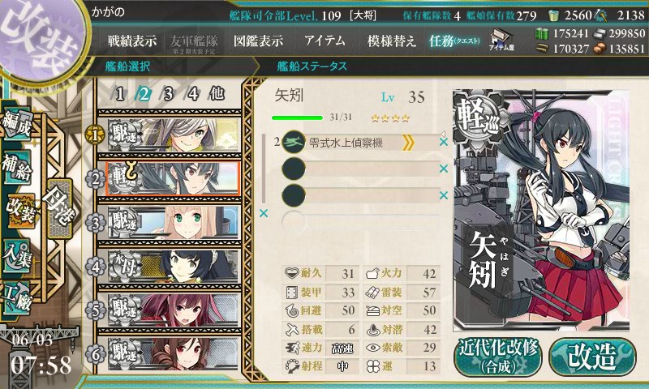The image size is (649, 389).
Task: Click the 改装 sidebar gear icon
Action: (x=19, y=212)
